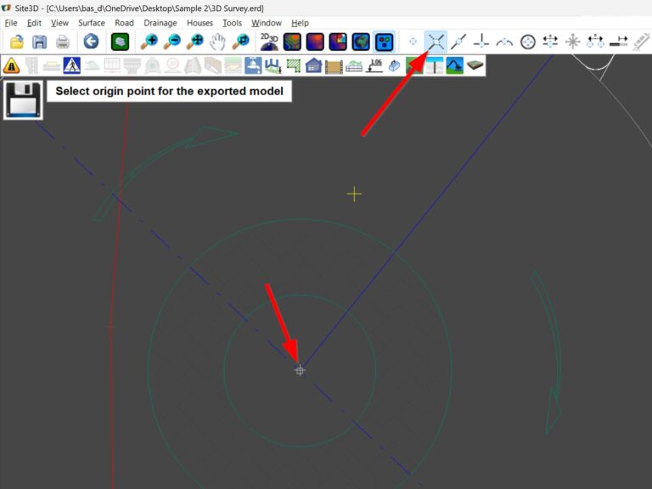Click the blue back arrow icon

pos(91,42)
